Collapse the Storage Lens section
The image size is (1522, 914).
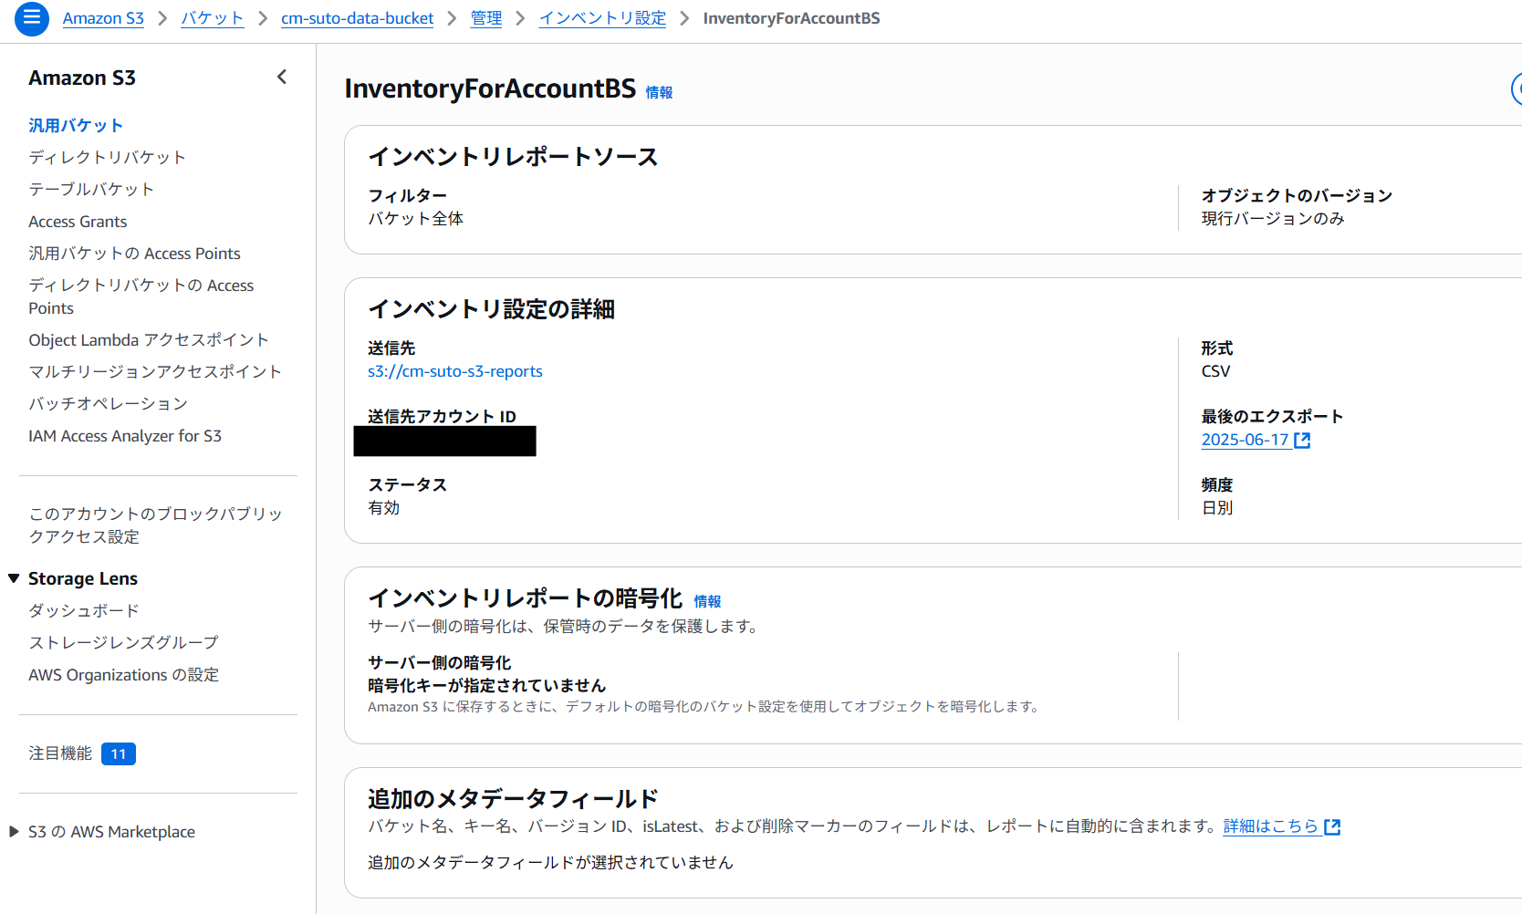pos(14,578)
